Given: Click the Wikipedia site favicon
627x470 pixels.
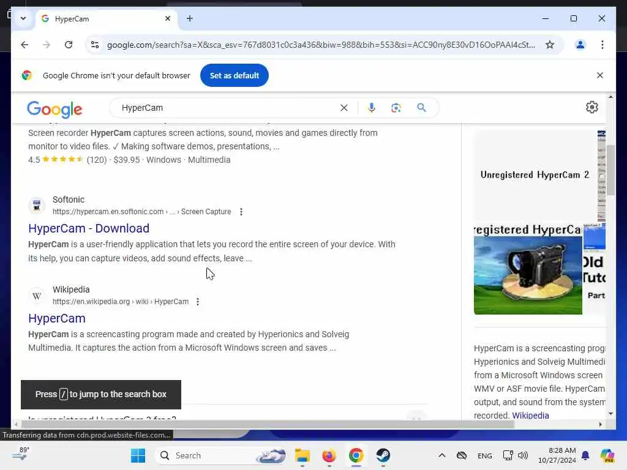Looking at the screenshot, I should coord(36,296).
